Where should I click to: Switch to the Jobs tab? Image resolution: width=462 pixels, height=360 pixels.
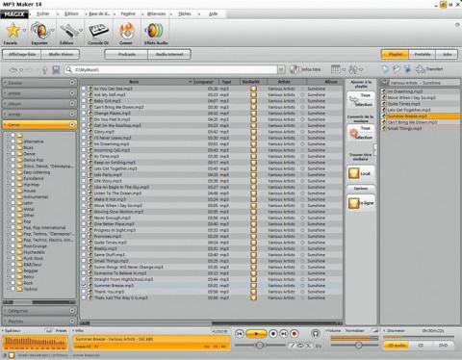(x=447, y=54)
